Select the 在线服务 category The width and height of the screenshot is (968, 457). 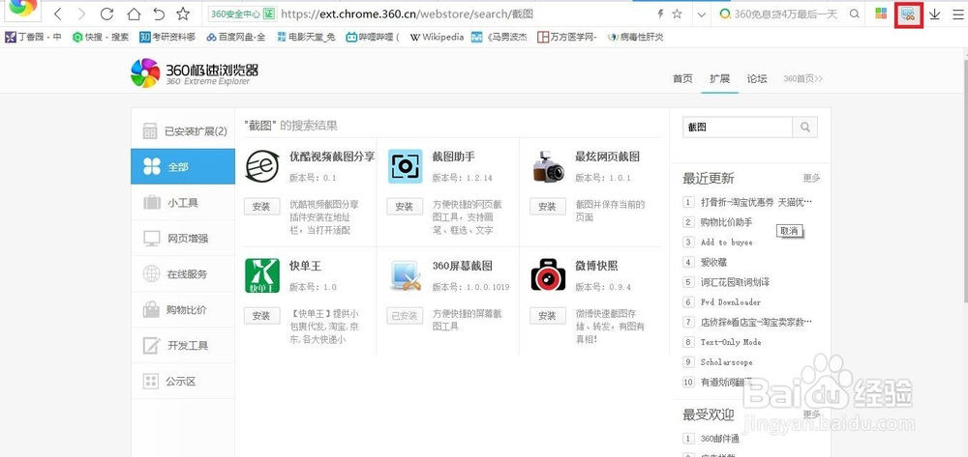click(x=183, y=274)
